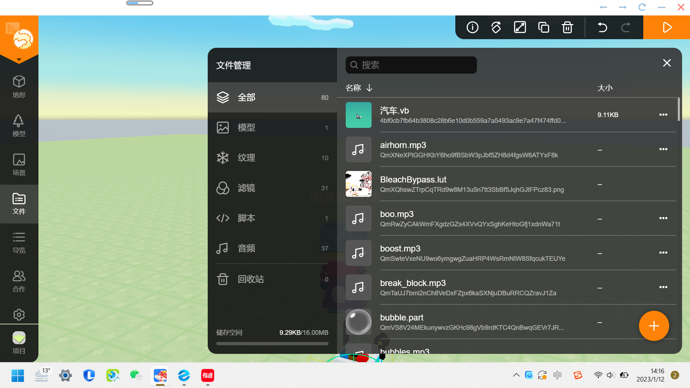The image size is (690, 388).
Task: Close the 文件管理 file manager panel
Action: tap(667, 63)
